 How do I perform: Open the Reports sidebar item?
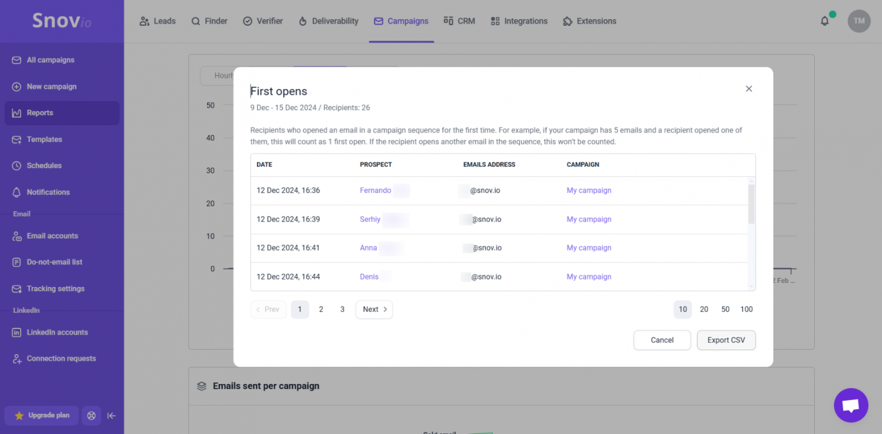pyautogui.click(x=62, y=113)
